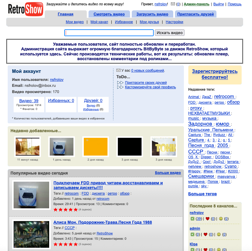Switch to the 'Загрузить видео' tab
252x251 pixels.
click(x=152, y=14)
